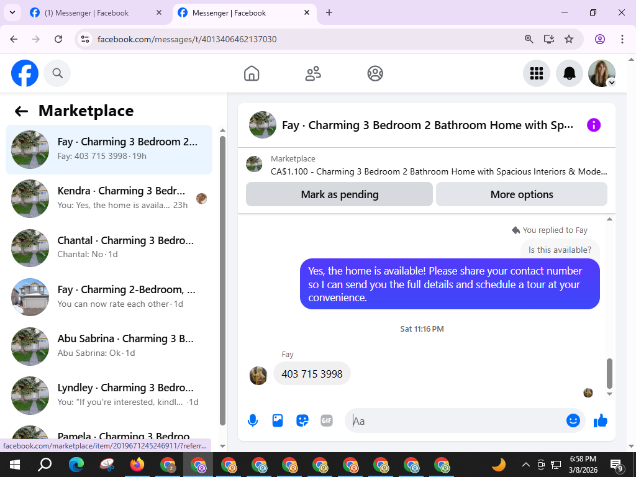Open the notifications bell
This screenshot has height=477, width=636.
(x=569, y=73)
